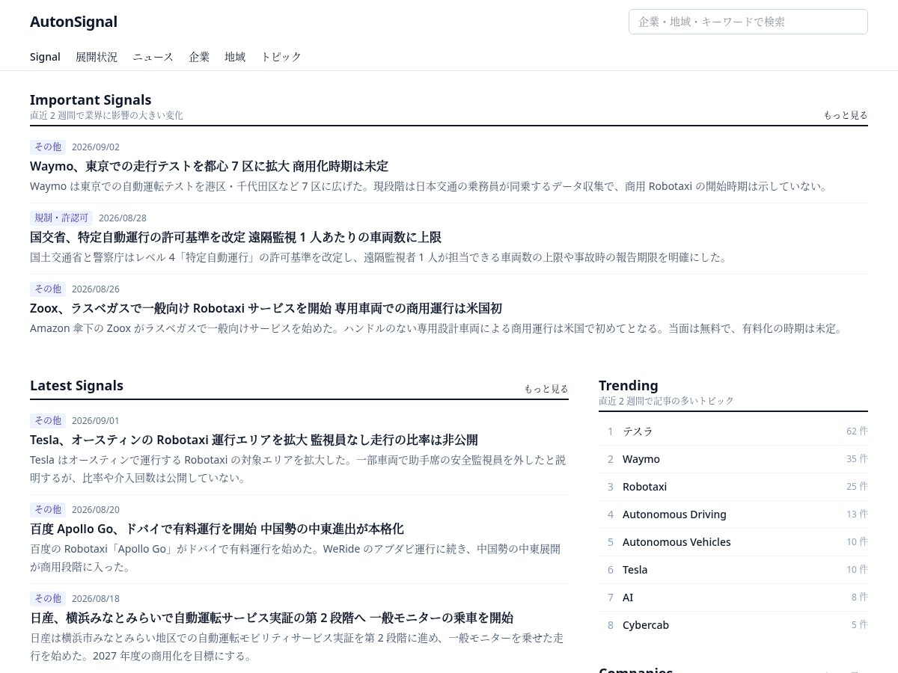The image size is (898, 673).
Task: Click the 百度の Robotaxi summary text
Action: point(296,557)
